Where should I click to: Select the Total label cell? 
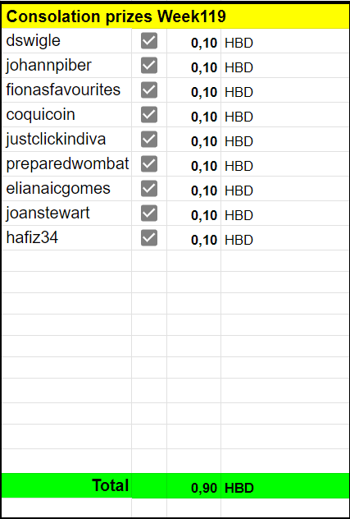pyautogui.click(x=66, y=485)
